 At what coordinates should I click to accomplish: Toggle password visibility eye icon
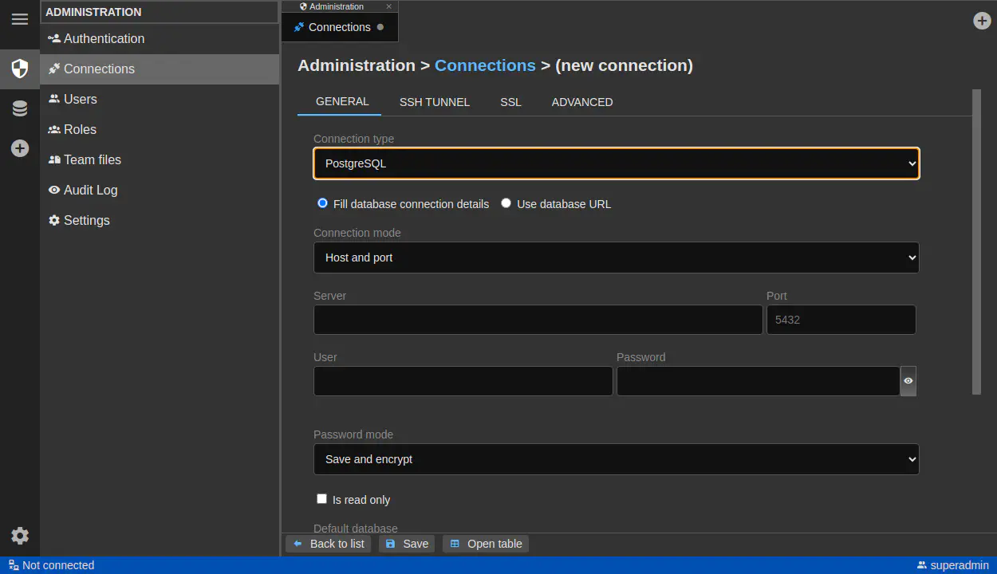click(908, 381)
